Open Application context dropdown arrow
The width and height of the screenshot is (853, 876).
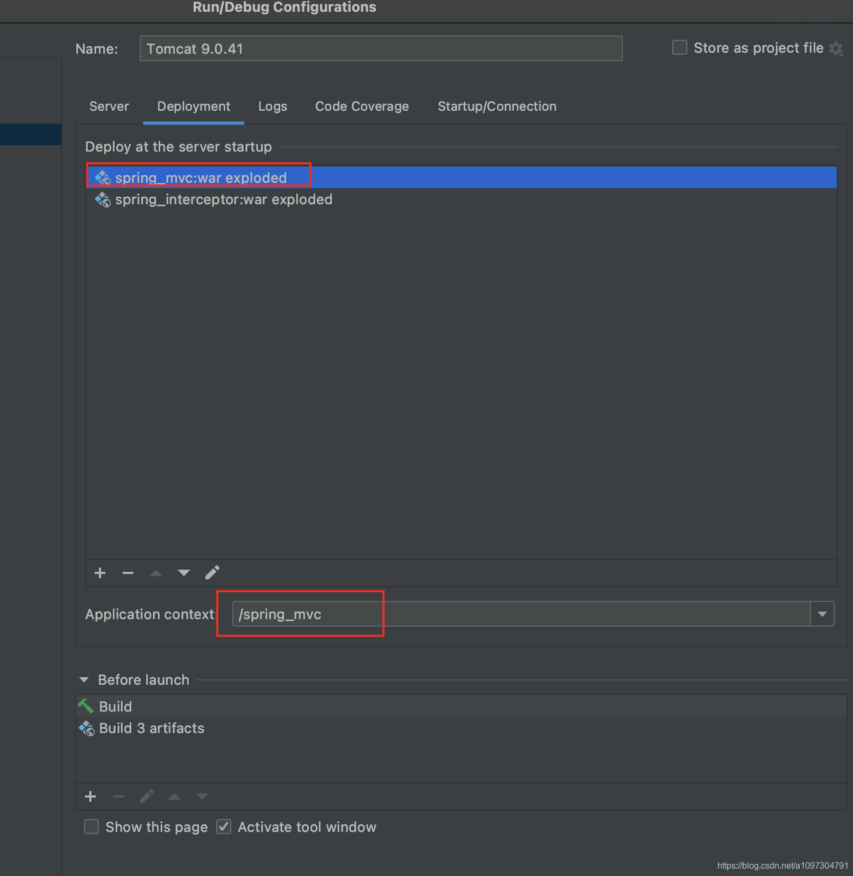click(822, 614)
